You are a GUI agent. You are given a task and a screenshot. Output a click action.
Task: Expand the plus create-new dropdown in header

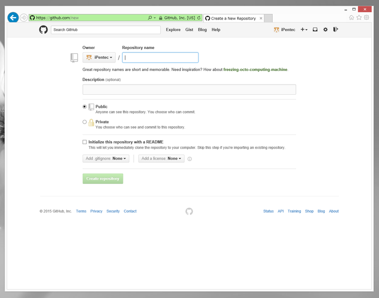point(304,30)
